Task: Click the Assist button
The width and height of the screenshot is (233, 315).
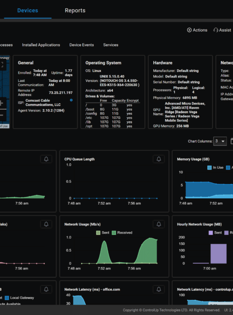Action: point(222,30)
